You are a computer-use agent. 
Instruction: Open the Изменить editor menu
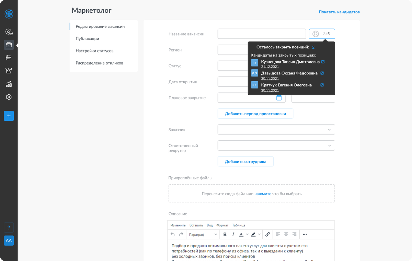point(178,225)
